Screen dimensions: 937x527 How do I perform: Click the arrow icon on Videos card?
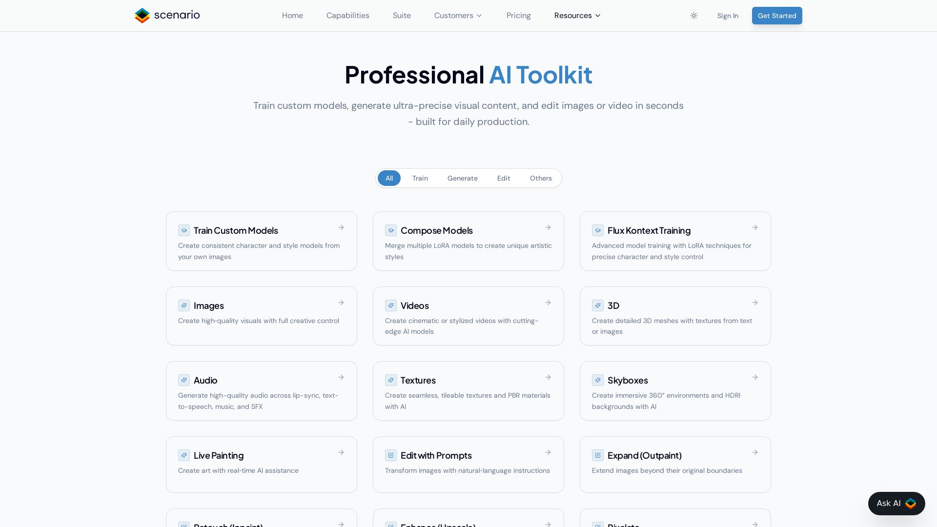[x=548, y=303]
